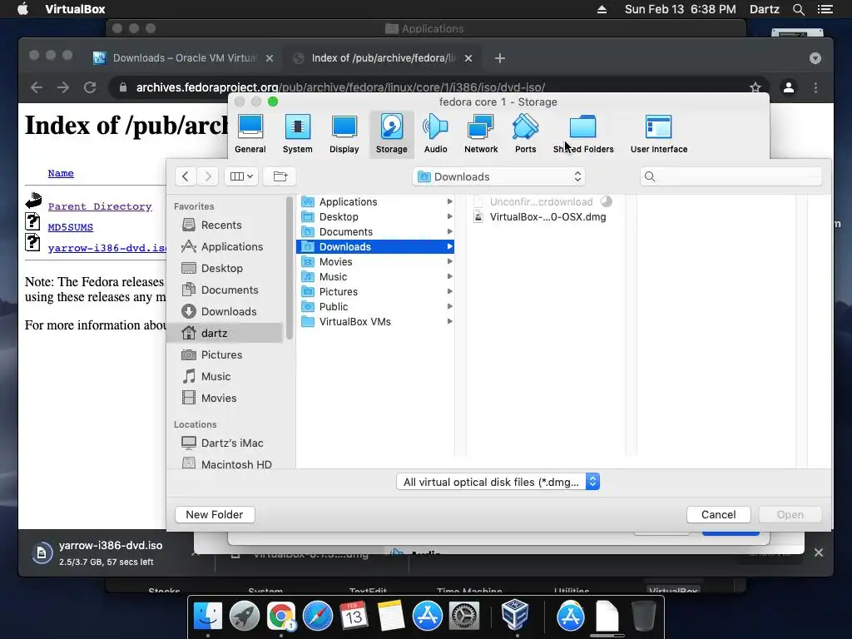This screenshot has height=639, width=852.
Task: Change file dialog view mode
Action: (x=241, y=176)
